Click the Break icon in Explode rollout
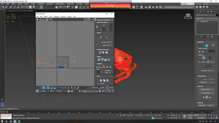Viewport: 219px width, 123px height. pos(98,67)
